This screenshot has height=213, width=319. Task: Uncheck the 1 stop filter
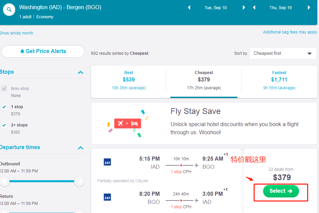click(x=4, y=107)
